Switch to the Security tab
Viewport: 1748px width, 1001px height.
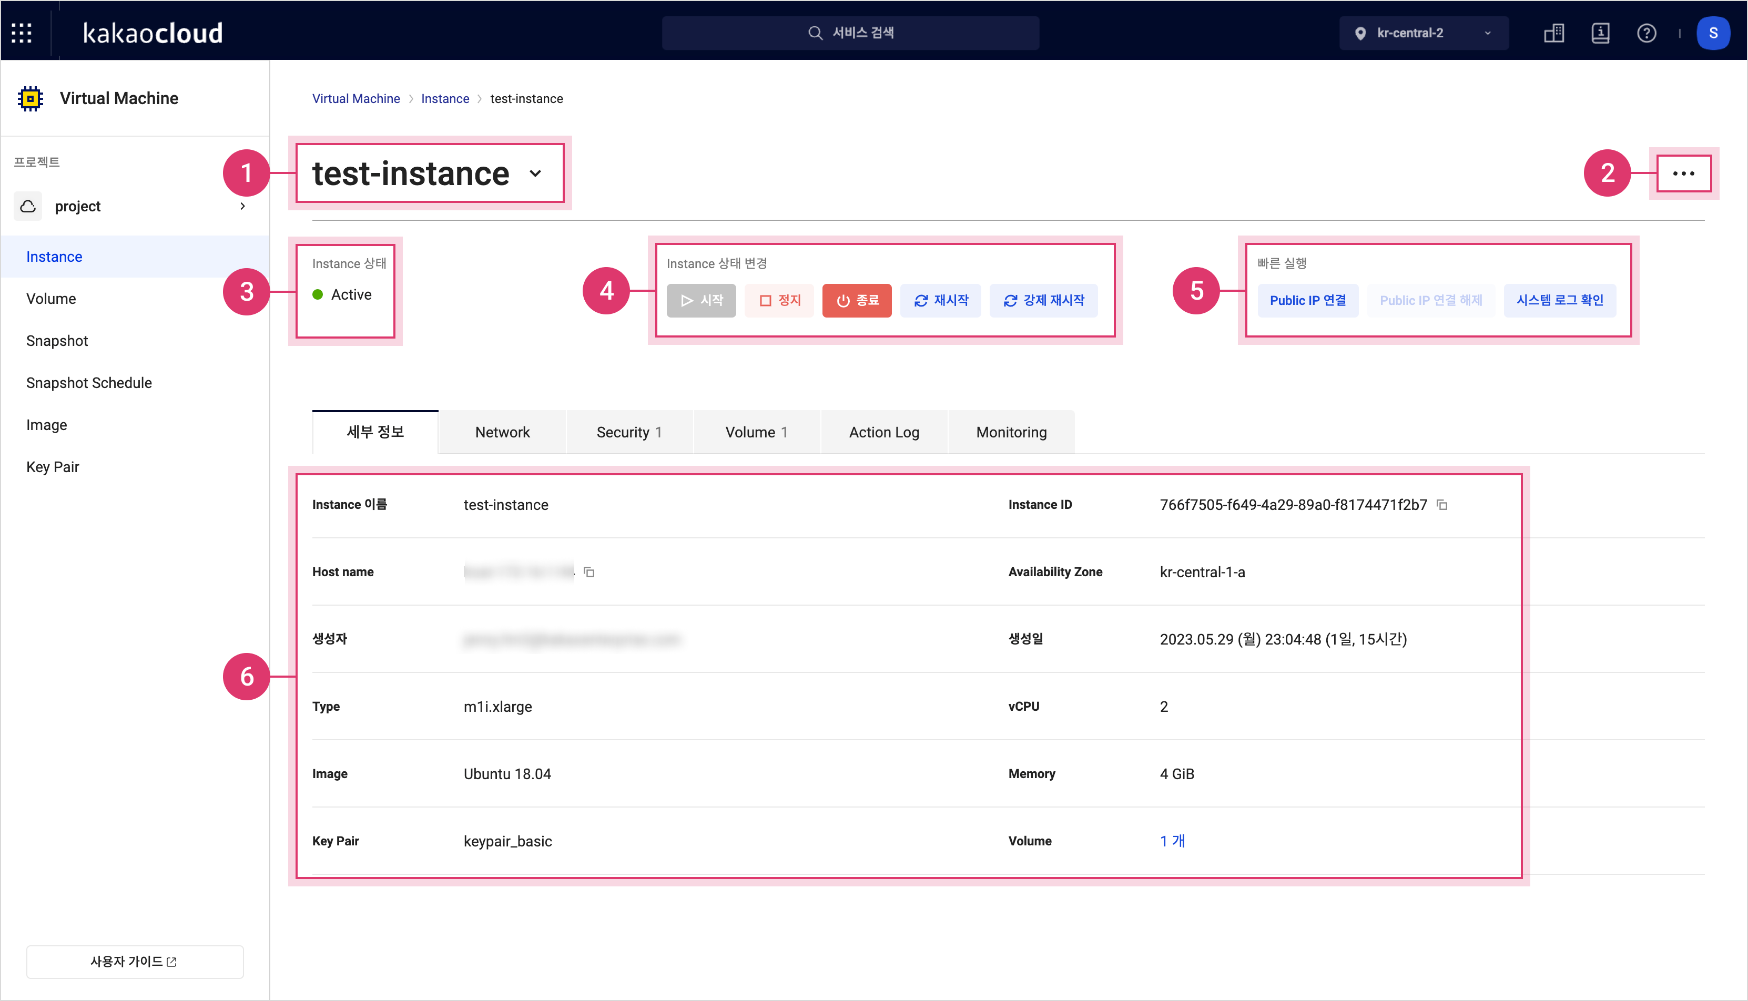(629, 432)
